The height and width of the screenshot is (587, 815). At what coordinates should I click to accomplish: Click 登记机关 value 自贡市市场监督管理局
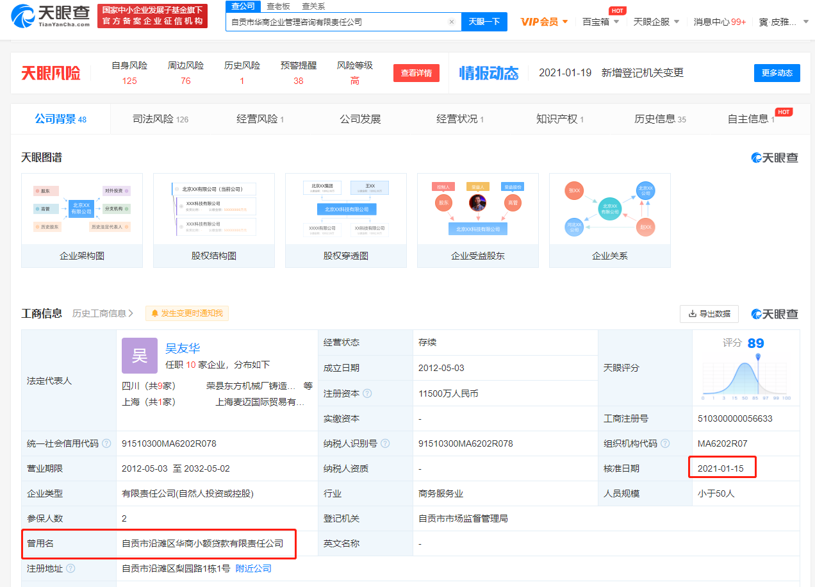pyautogui.click(x=463, y=518)
